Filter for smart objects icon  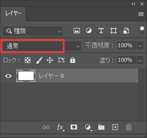point(126,31)
